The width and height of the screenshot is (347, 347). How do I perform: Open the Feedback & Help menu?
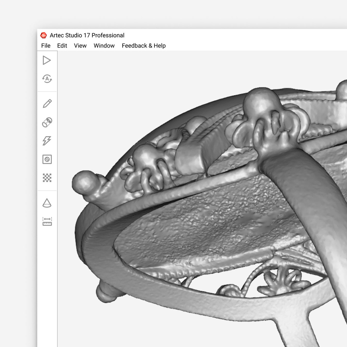(x=144, y=46)
